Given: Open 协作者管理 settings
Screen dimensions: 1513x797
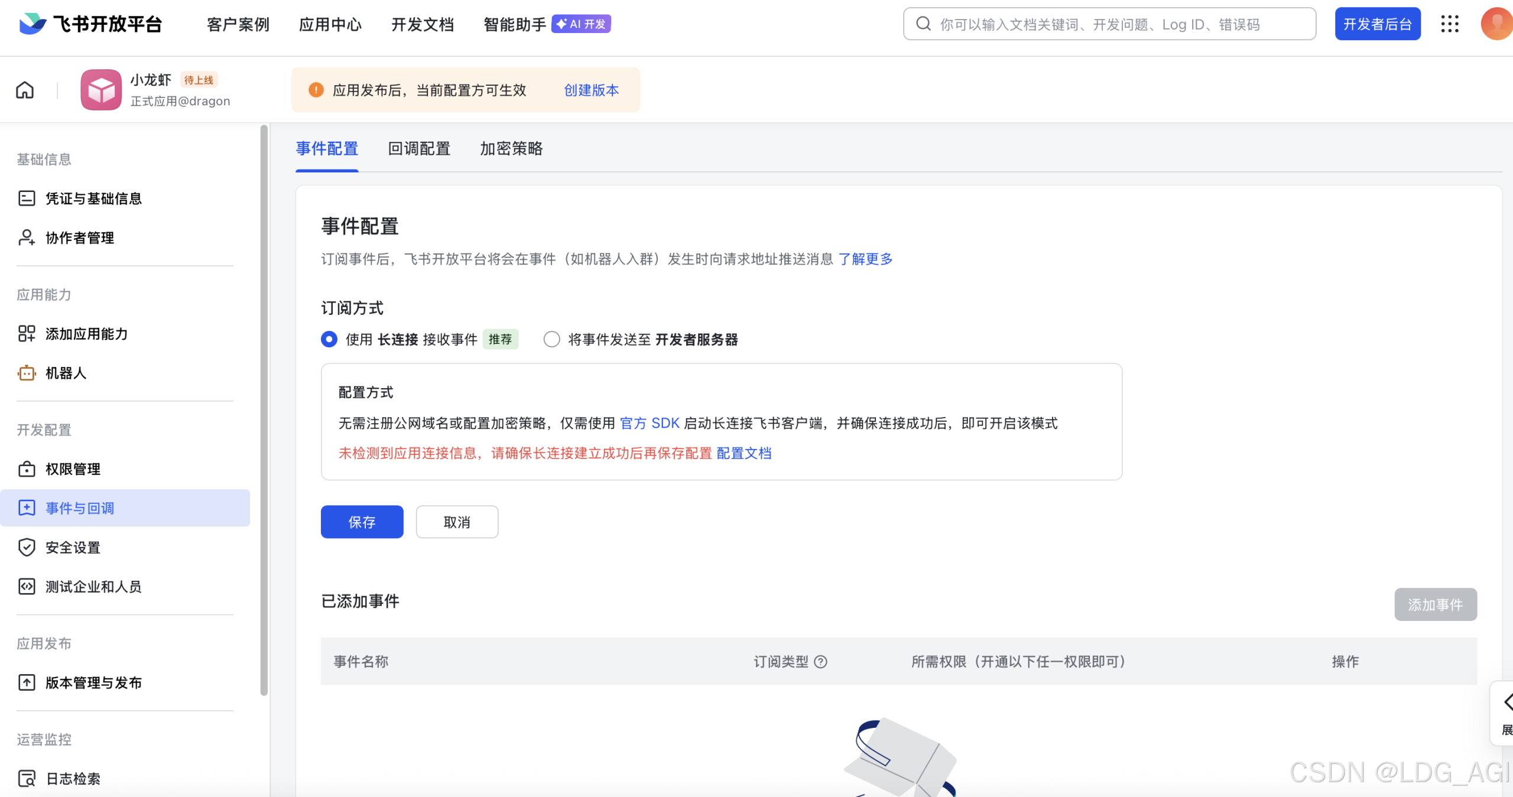Looking at the screenshot, I should 80,238.
